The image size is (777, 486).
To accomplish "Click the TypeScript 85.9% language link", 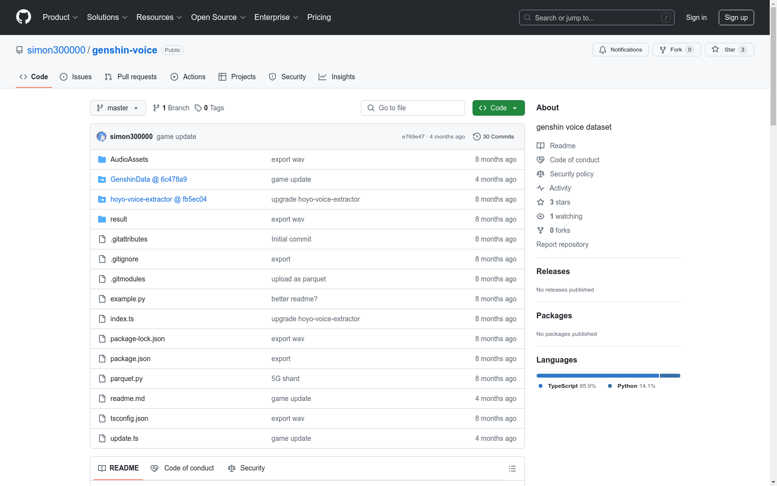I will pyautogui.click(x=567, y=386).
